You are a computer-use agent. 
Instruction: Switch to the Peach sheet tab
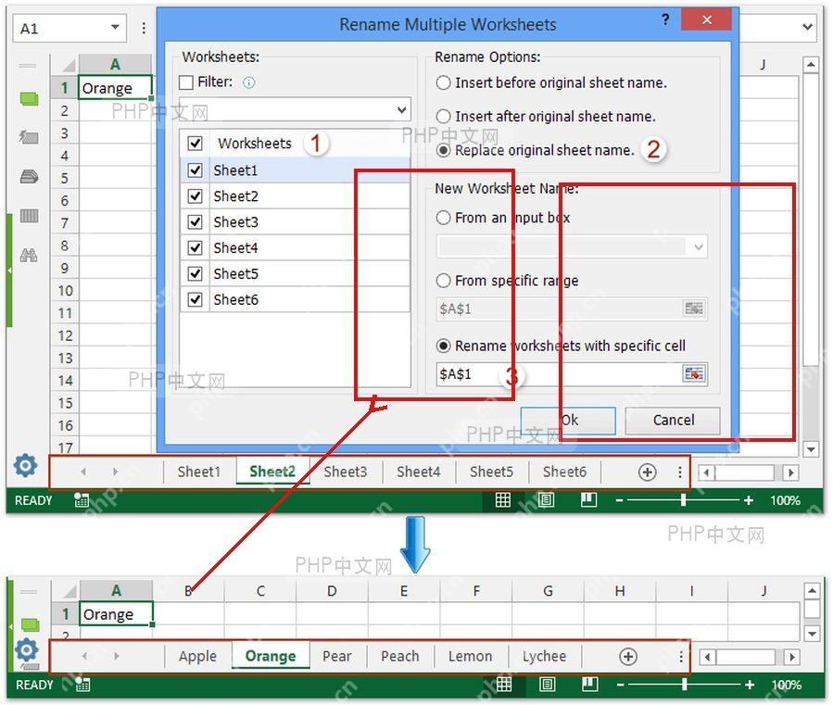coord(400,656)
